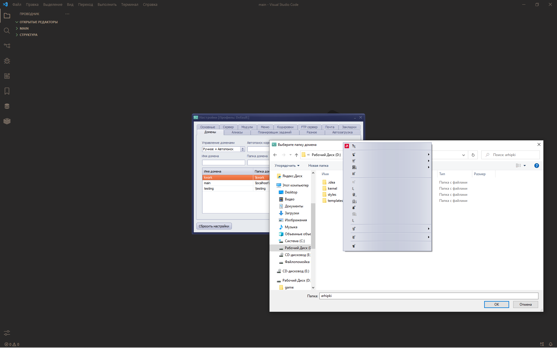Open the database icon in activity bar
This screenshot has width=557, height=348.
pos(7,106)
